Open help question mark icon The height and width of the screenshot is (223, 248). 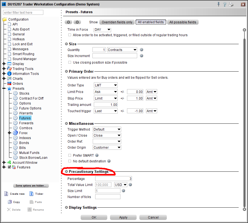[x=225, y=4]
